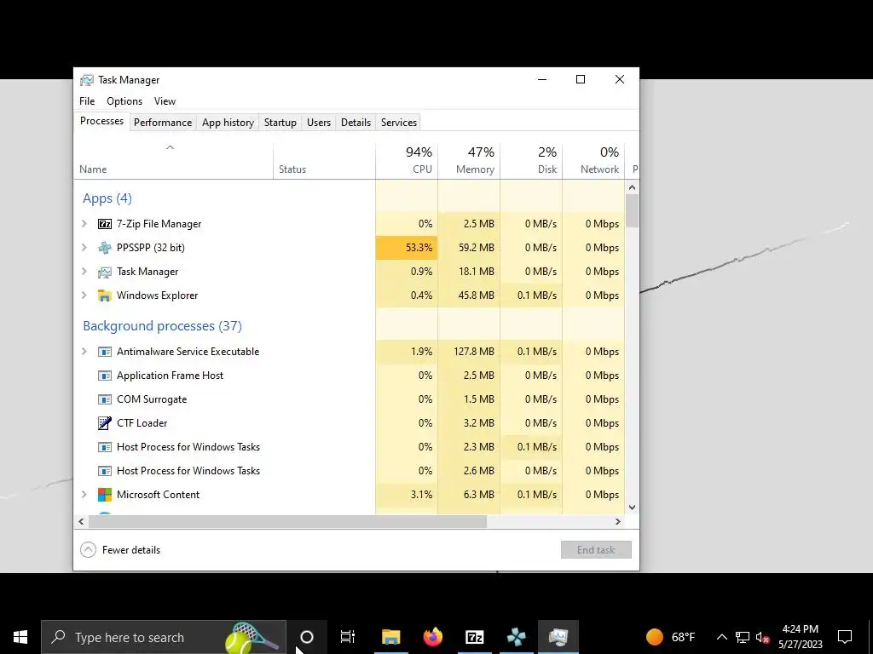Click the COM Surrogate process icon
The width and height of the screenshot is (873, 654).
pyautogui.click(x=105, y=399)
